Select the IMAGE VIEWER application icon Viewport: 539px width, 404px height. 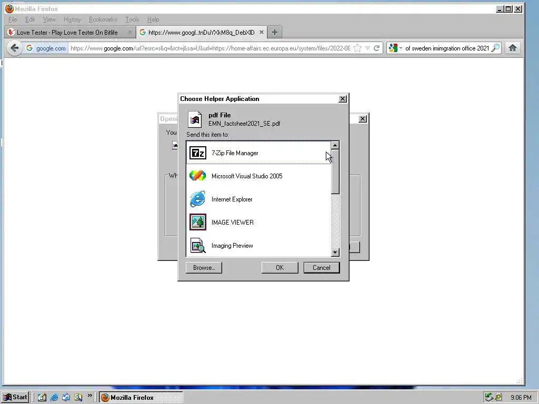click(x=198, y=222)
